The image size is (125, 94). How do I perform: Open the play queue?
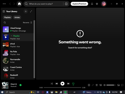pyautogui.click(x=97, y=85)
